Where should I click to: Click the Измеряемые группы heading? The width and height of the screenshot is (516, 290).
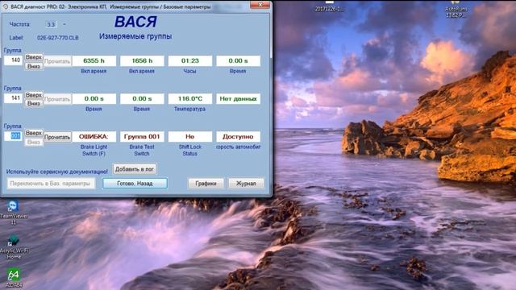click(135, 36)
